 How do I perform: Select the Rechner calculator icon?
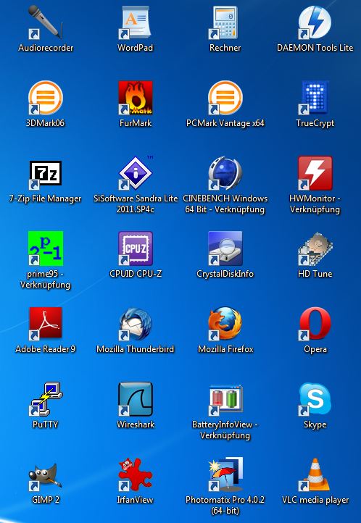point(225,22)
